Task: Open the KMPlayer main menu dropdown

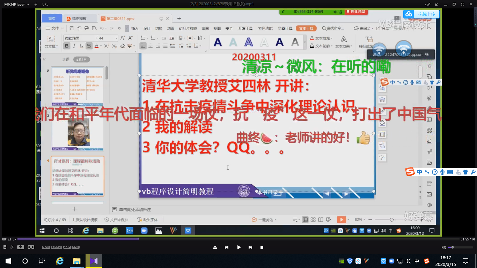Action: point(17,4)
